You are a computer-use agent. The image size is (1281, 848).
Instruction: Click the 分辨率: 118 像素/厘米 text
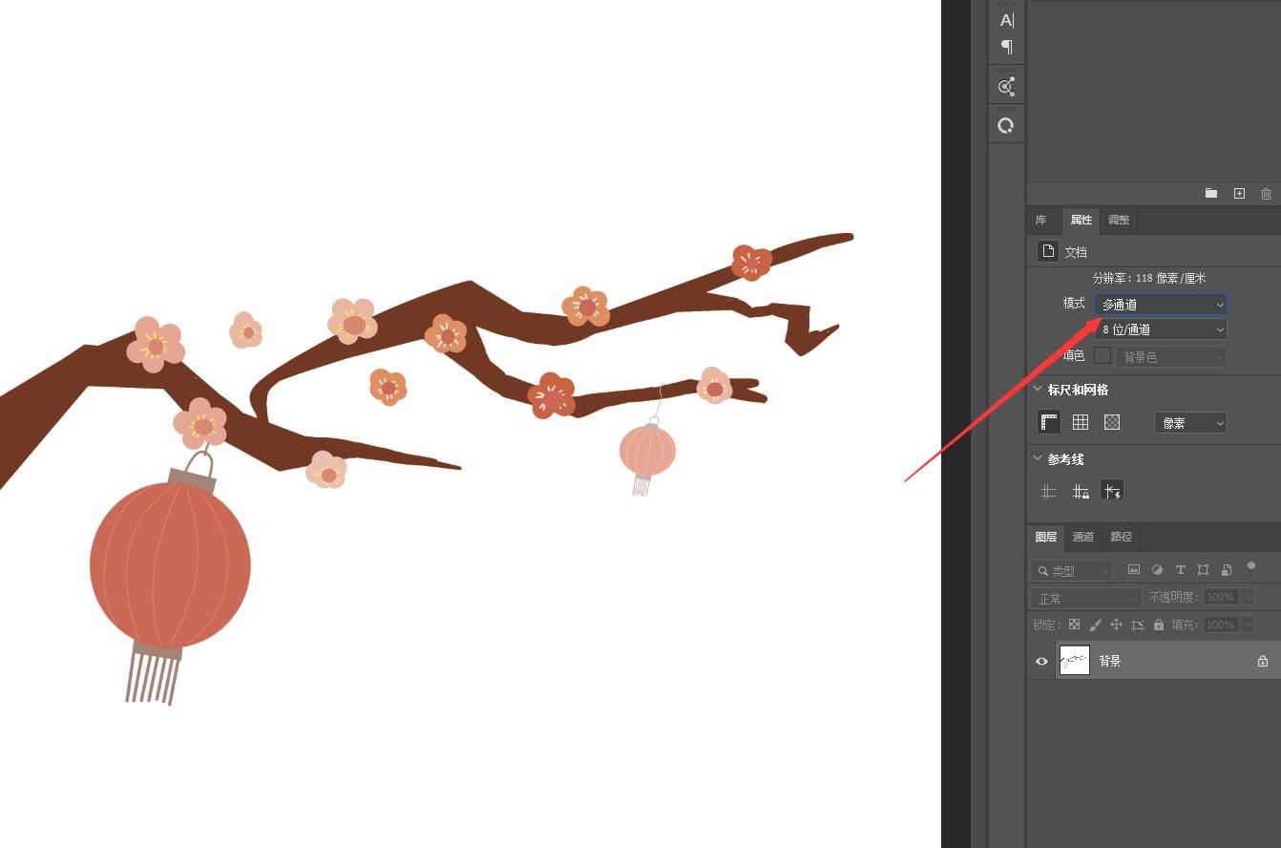pyautogui.click(x=1149, y=278)
